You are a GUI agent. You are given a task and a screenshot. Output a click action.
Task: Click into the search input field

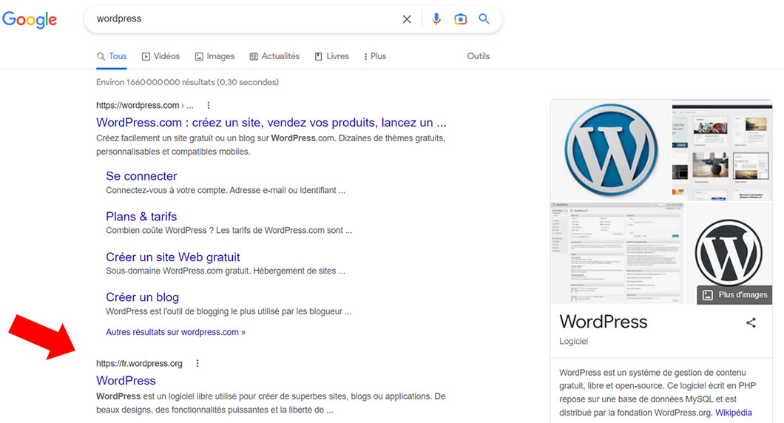click(x=244, y=19)
